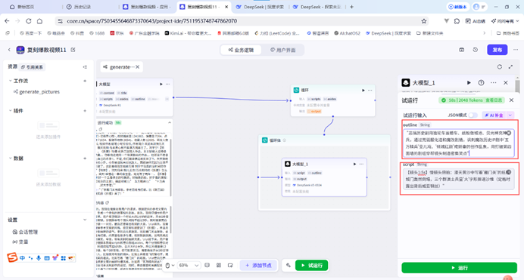Click 查看日志 to view run logs
Image resolution: width=524 pixels, height=280 pixels.
coord(494,100)
